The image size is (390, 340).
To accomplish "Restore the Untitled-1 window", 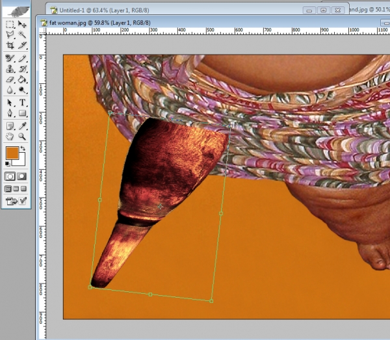I will pos(324,10).
